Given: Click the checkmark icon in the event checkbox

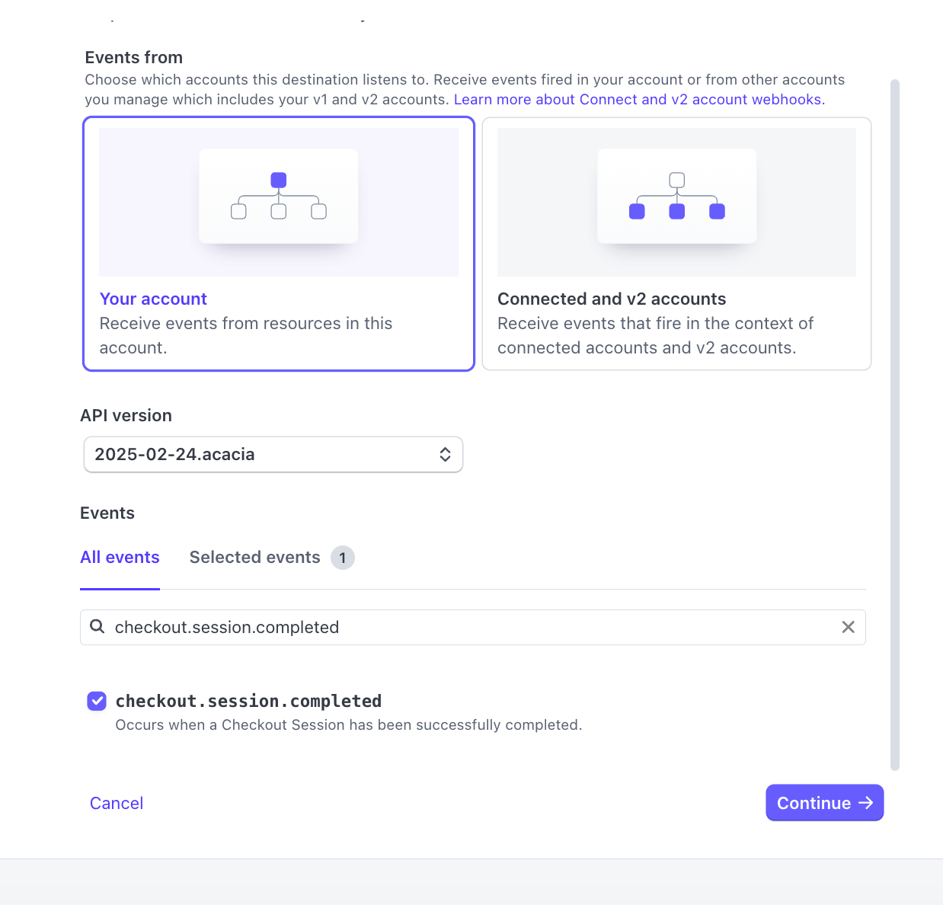Looking at the screenshot, I should click(97, 700).
